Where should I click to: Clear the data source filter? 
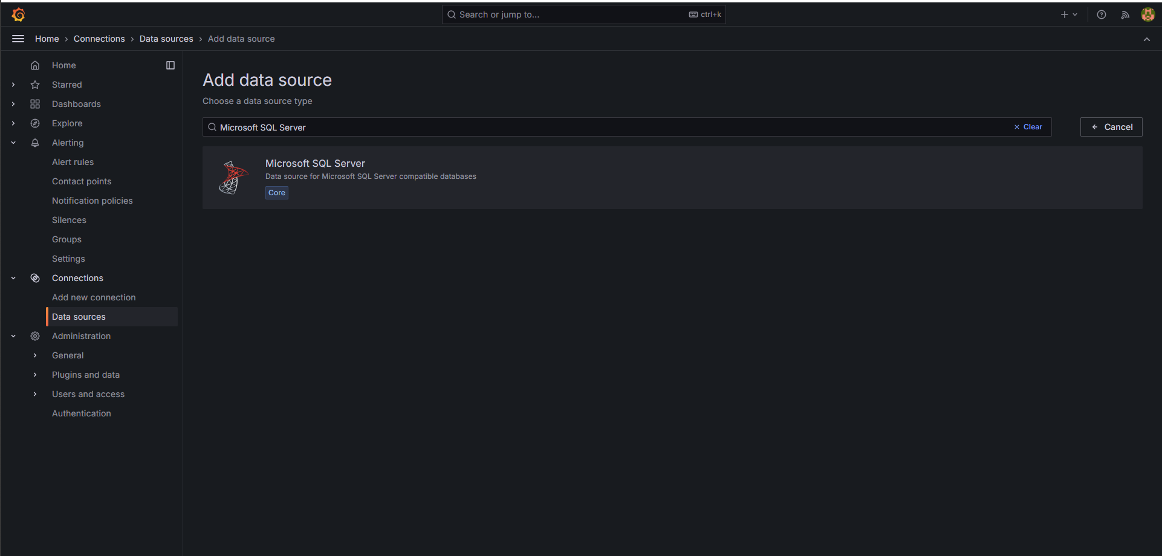(x=1028, y=127)
